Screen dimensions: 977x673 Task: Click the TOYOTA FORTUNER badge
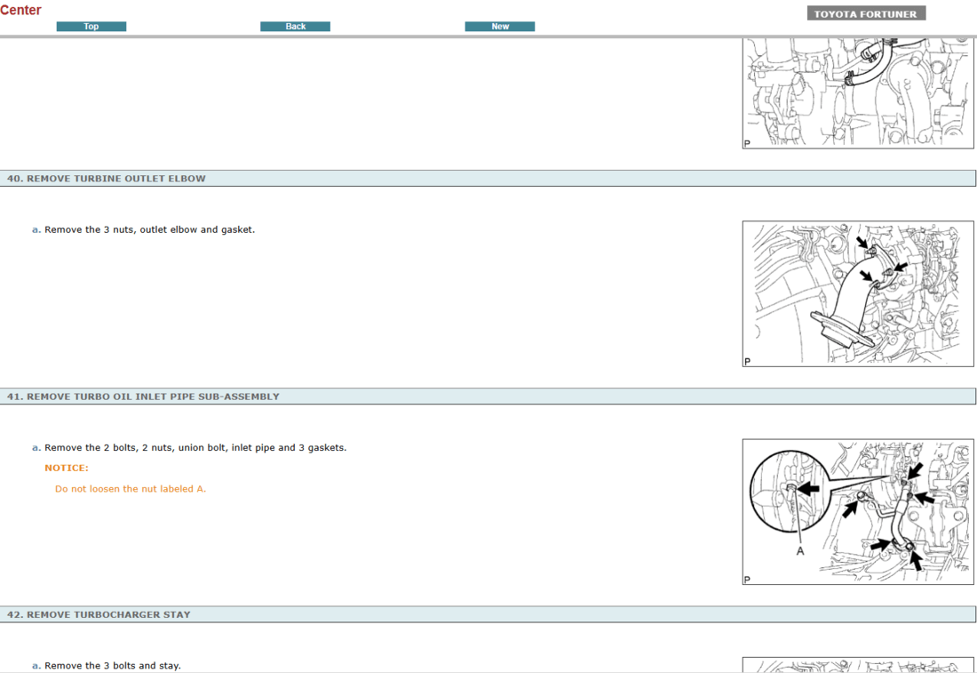pos(866,12)
